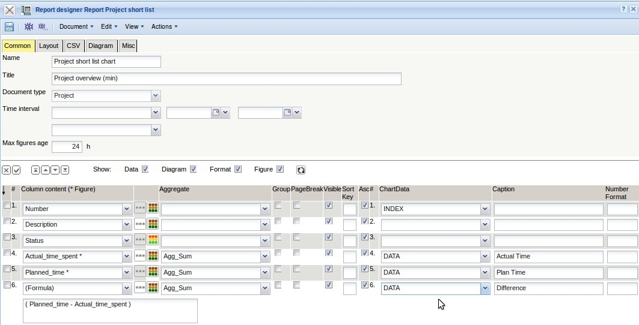Expand the Document type dropdown

(156, 96)
